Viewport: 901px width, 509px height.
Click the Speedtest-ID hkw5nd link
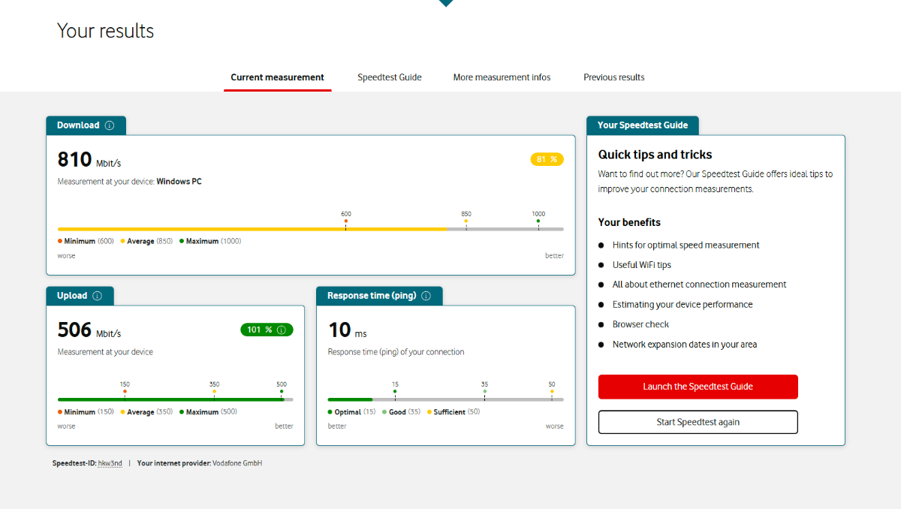(110, 463)
